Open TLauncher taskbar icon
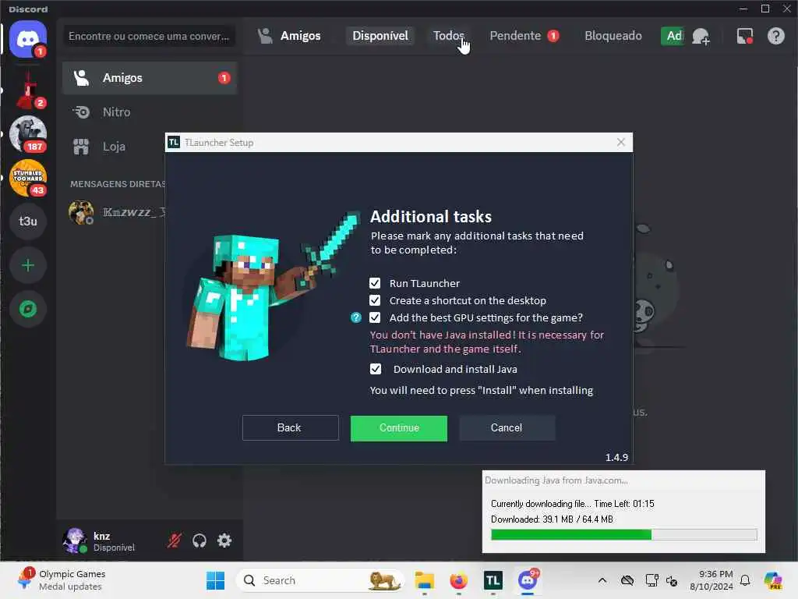Viewport: 798px width, 599px height. [493, 580]
